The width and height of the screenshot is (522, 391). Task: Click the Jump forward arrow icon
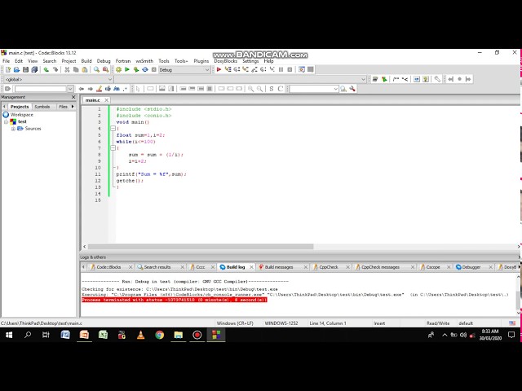coord(90,89)
